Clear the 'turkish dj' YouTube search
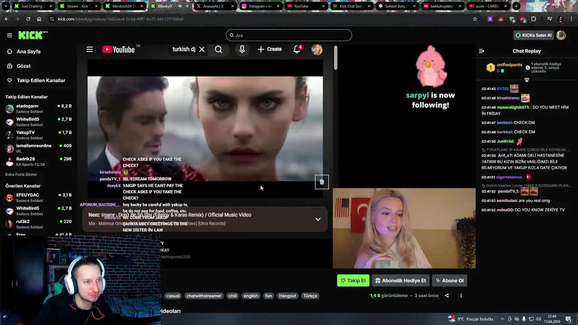This screenshot has height=325, width=578. [x=202, y=49]
